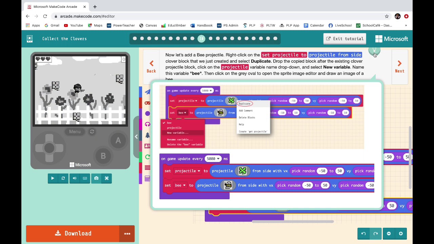Open the Apps bookmark shortcut
The height and width of the screenshot is (244, 434).
33,25
